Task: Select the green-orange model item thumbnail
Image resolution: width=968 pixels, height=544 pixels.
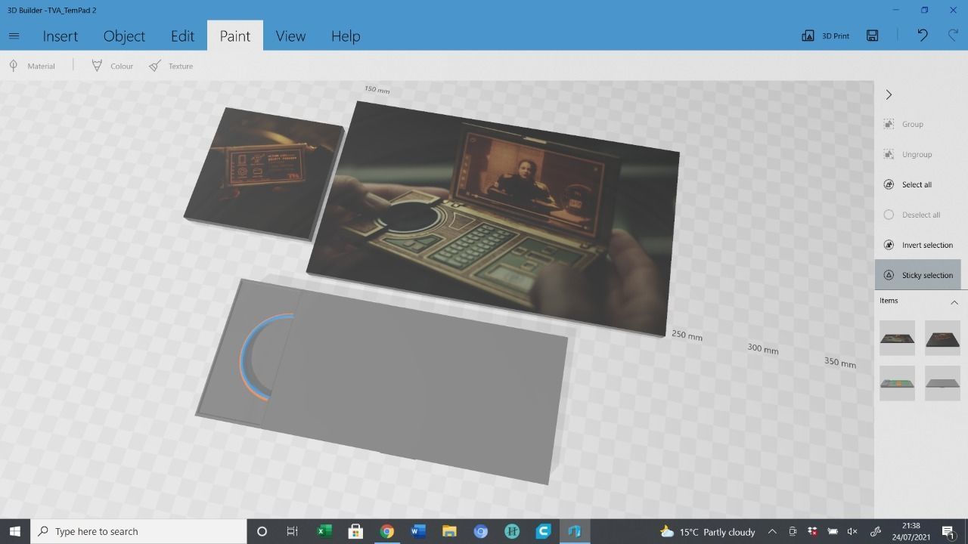Action: [897, 383]
